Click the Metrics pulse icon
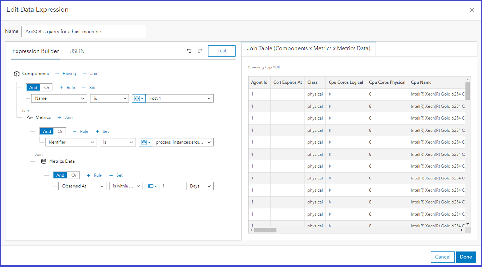This screenshot has height=267, width=482. [29, 118]
